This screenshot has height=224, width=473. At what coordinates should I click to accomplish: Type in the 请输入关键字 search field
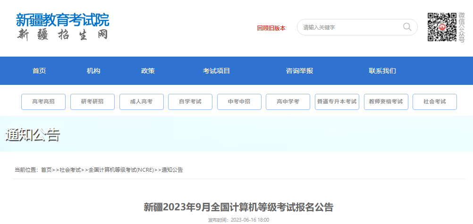(349, 27)
